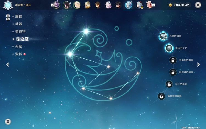Select the blue-haired avatar with upgrade arrow

(x=139, y=5)
